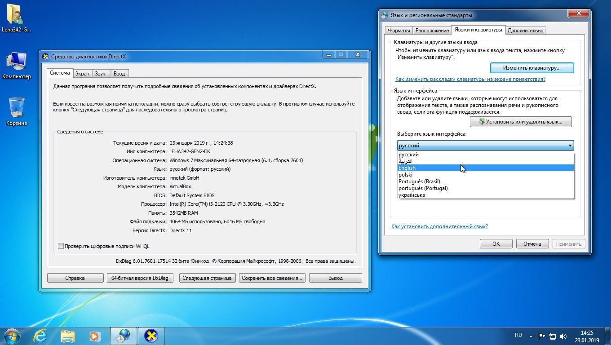This screenshot has height=345, width=611.
Task: Choose the Arabic language option
Action: [486, 161]
